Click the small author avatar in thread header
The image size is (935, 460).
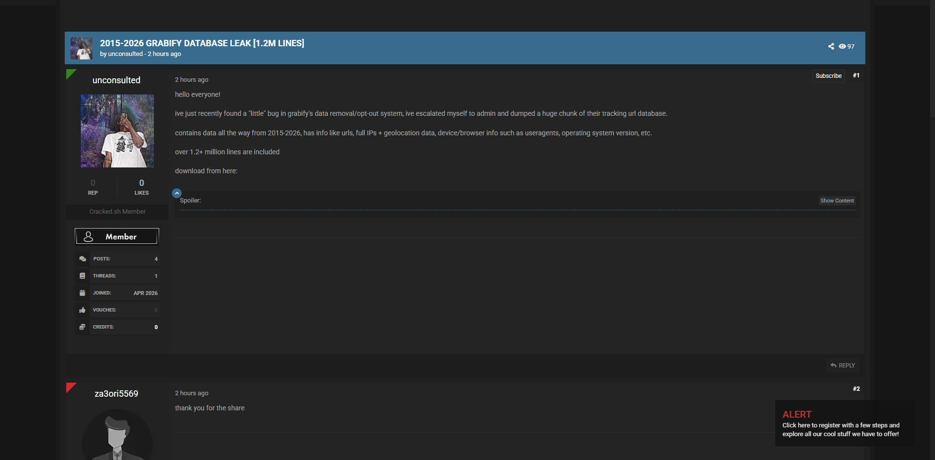(81, 48)
